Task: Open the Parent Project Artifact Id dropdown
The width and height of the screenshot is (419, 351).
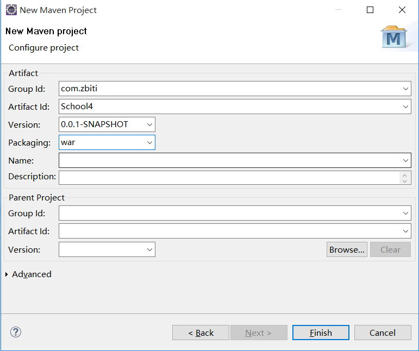Action: (406, 231)
